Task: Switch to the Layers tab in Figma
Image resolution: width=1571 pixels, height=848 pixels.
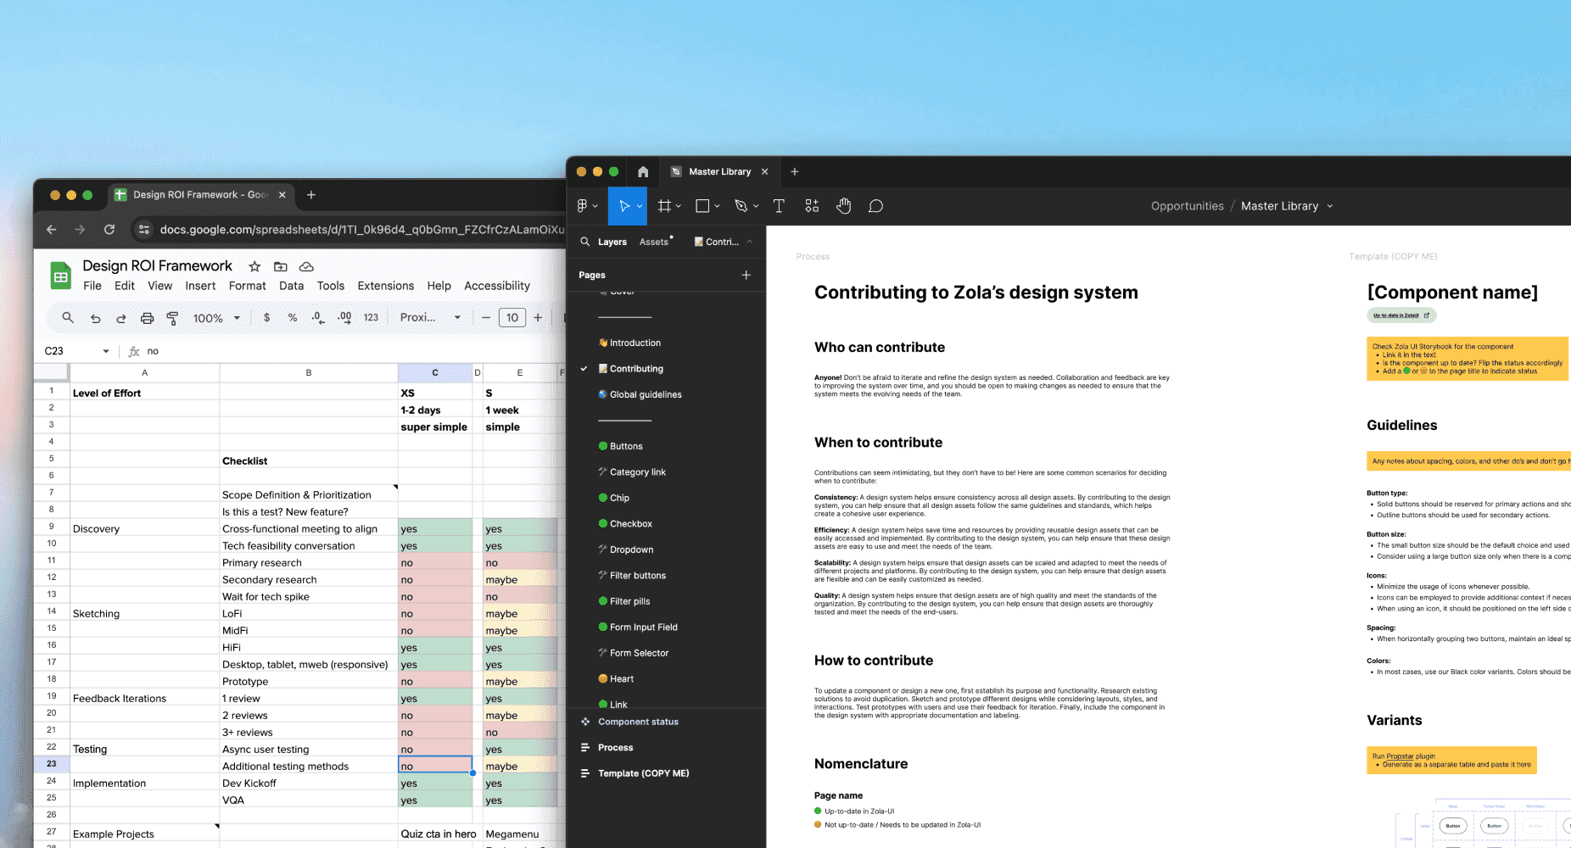Action: pos(612,242)
